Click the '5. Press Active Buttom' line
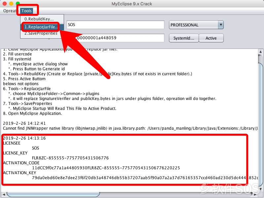264x198 pixels. point(24,79)
